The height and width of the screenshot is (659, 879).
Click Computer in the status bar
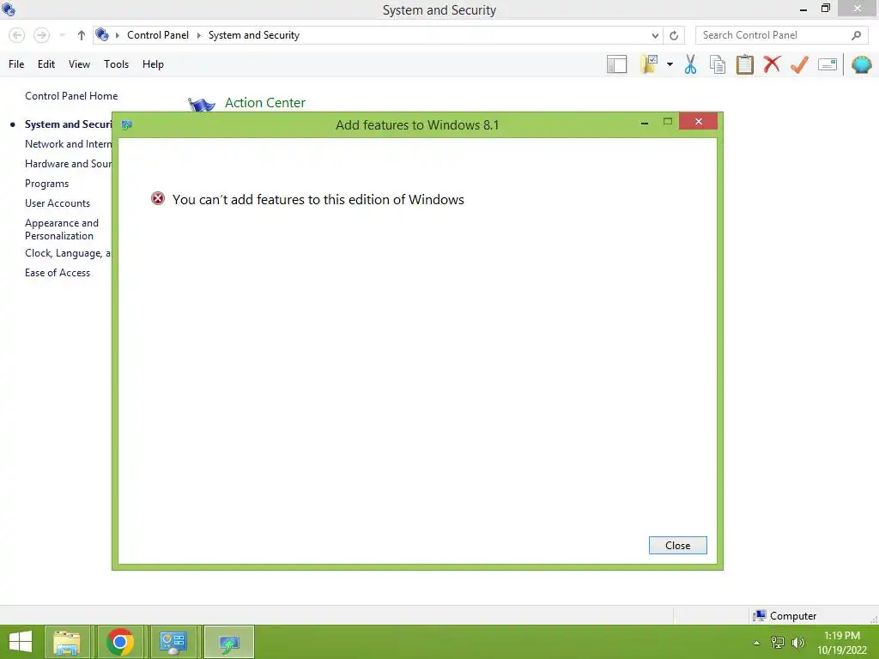pyautogui.click(x=785, y=616)
